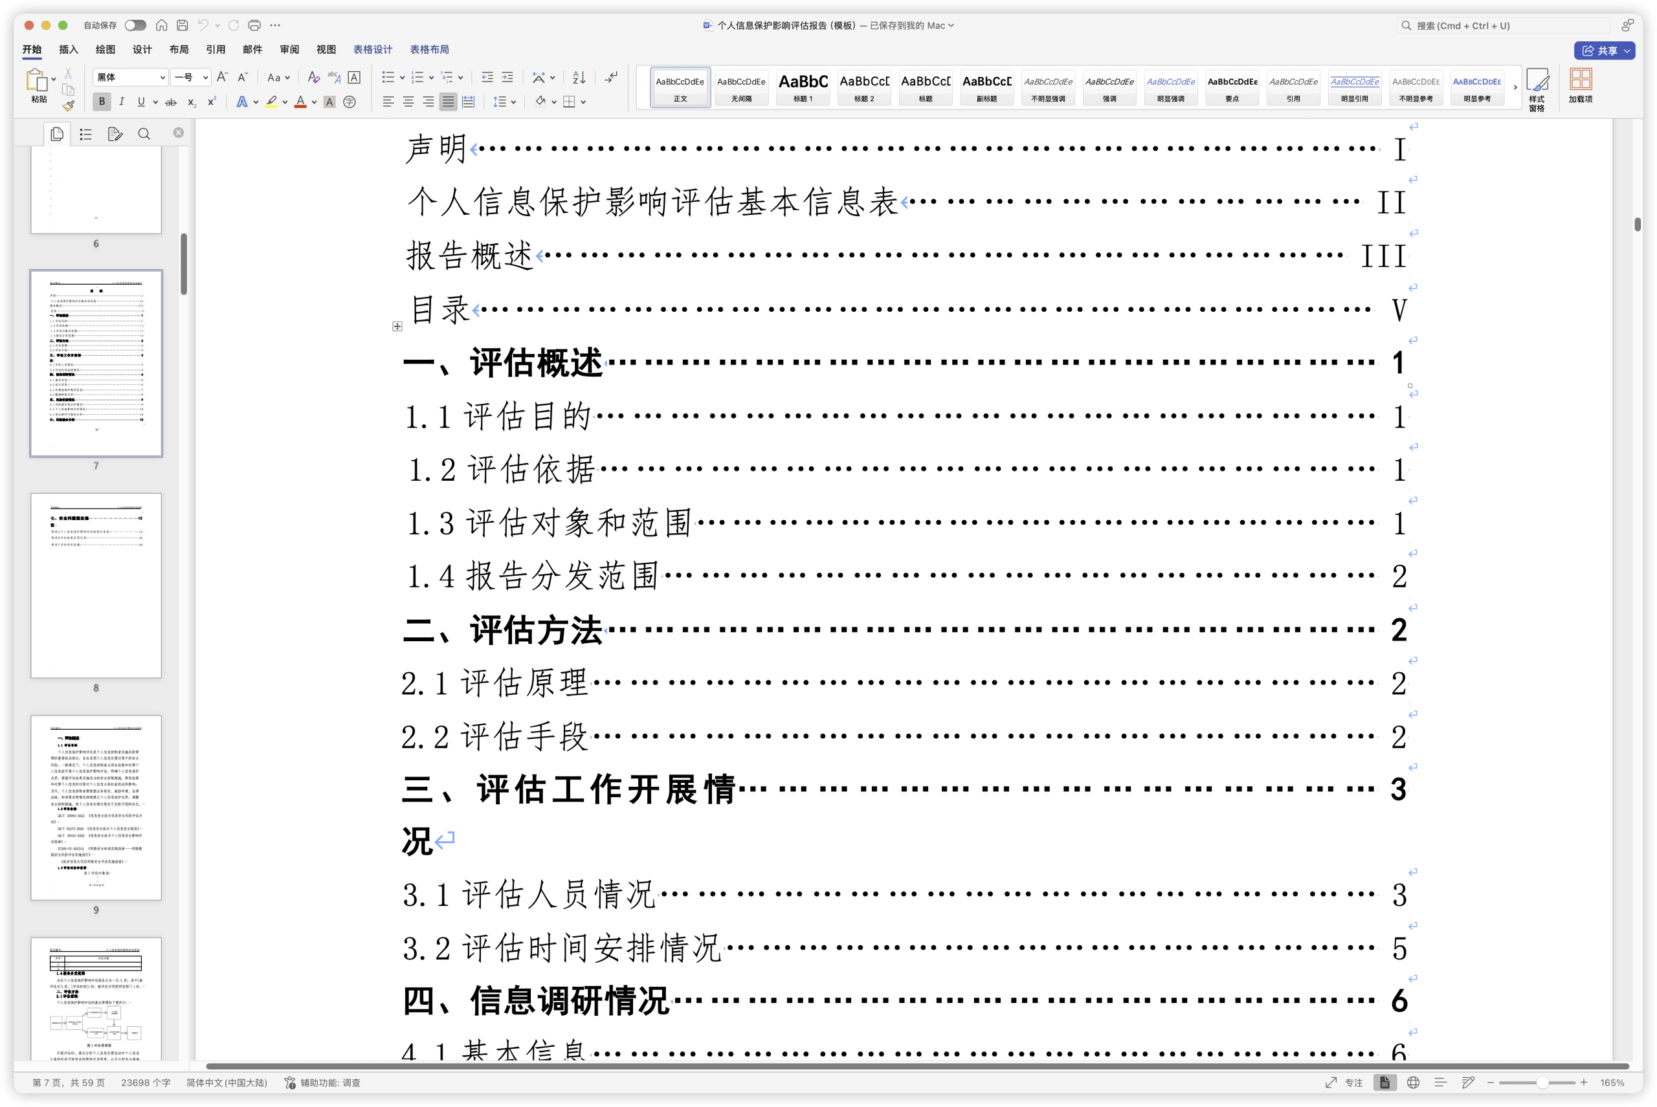Increase font size with the larger A icon
The width and height of the screenshot is (1657, 1107).
point(222,77)
